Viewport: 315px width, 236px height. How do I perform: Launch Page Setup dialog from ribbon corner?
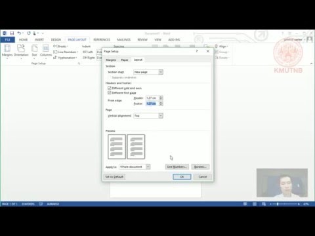[x=79, y=64]
